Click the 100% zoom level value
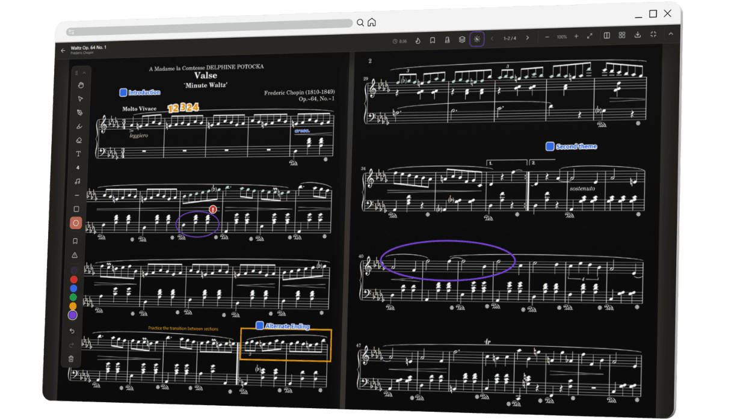 tap(561, 37)
